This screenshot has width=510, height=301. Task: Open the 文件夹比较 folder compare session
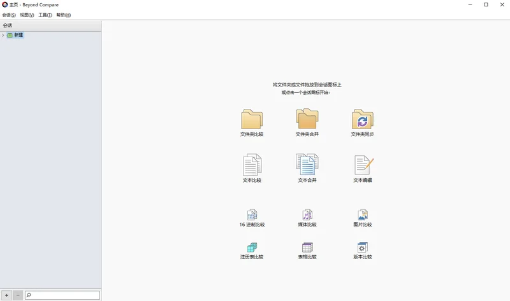pyautogui.click(x=252, y=122)
